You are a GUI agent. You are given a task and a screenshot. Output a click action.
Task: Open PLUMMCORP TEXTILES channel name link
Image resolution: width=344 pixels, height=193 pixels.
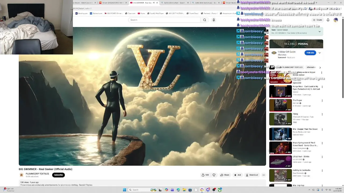coord(37,174)
